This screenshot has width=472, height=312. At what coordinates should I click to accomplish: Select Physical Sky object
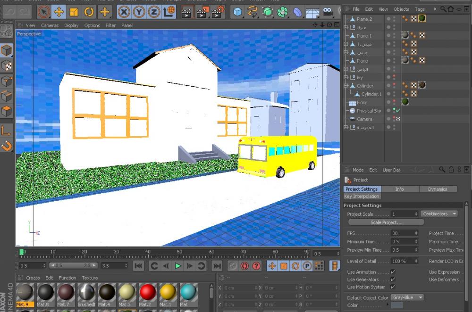point(369,111)
